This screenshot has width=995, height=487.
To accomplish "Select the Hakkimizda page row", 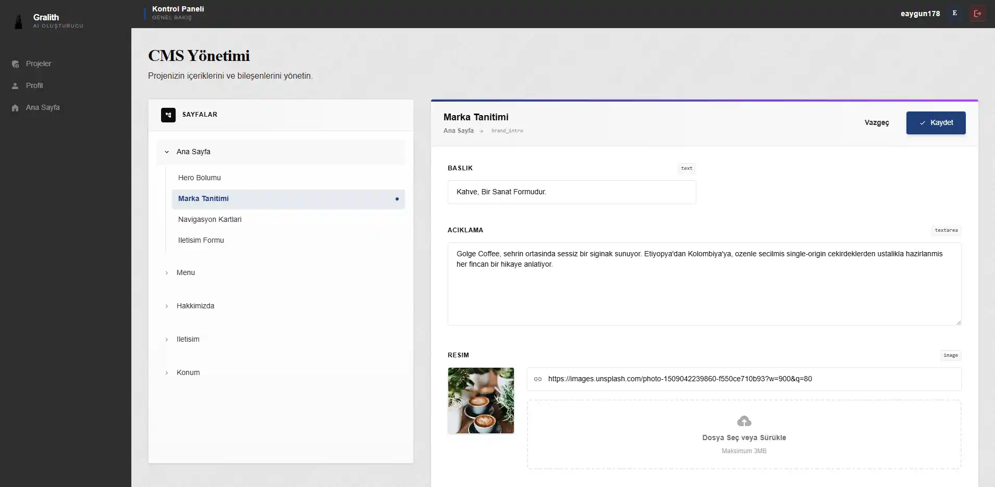I will pos(281,306).
